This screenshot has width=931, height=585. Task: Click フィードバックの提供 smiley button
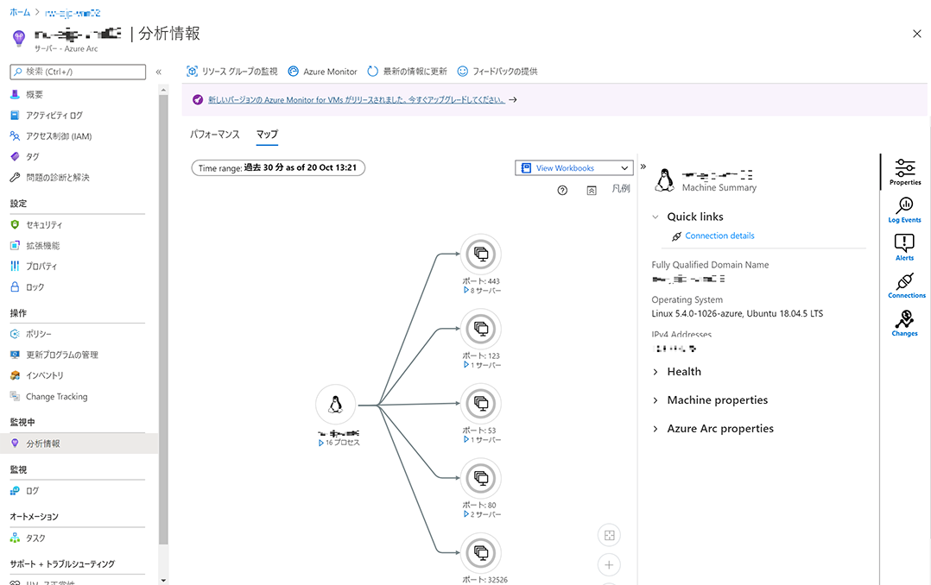coord(497,72)
